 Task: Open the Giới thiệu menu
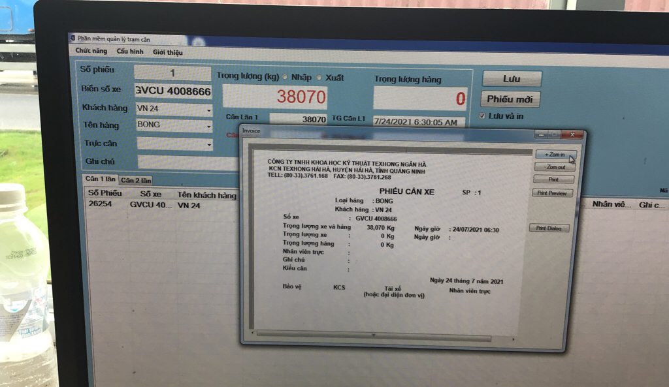click(168, 52)
